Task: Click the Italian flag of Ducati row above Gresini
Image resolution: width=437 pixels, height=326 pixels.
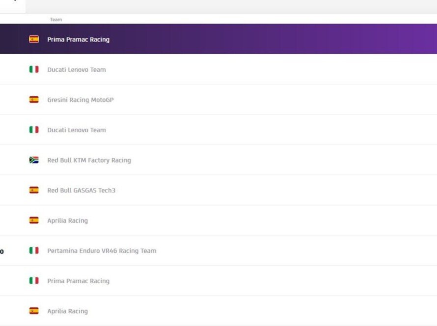Action: point(34,70)
